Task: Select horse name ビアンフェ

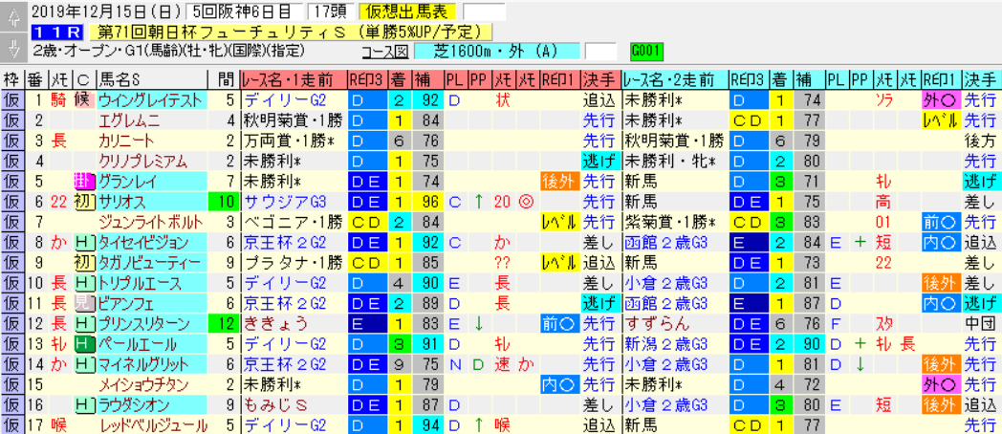Action: coord(151,304)
